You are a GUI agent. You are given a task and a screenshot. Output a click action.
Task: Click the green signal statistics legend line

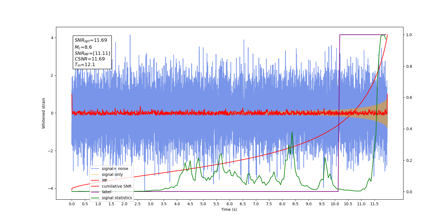coord(95,198)
